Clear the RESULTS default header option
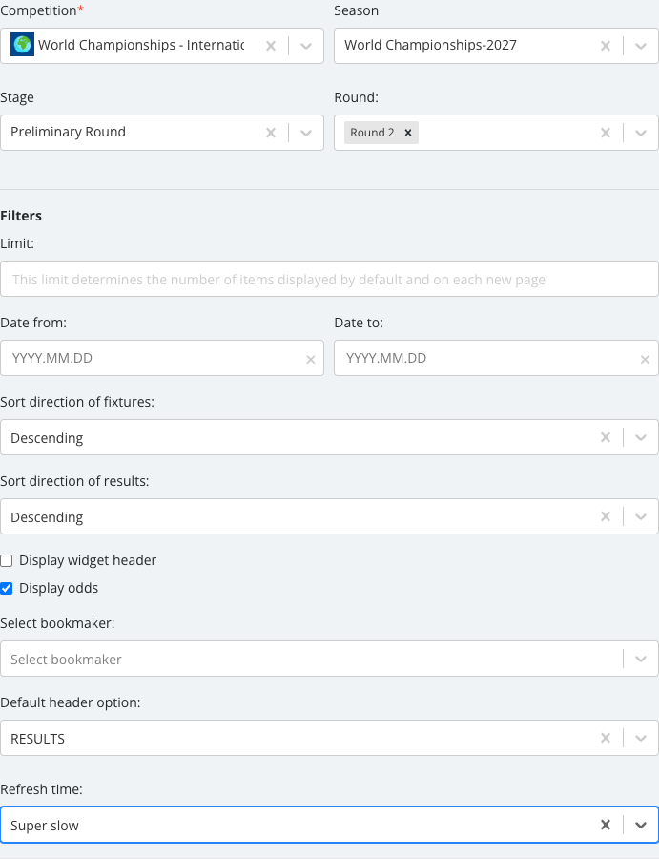The image size is (659, 859). click(606, 738)
